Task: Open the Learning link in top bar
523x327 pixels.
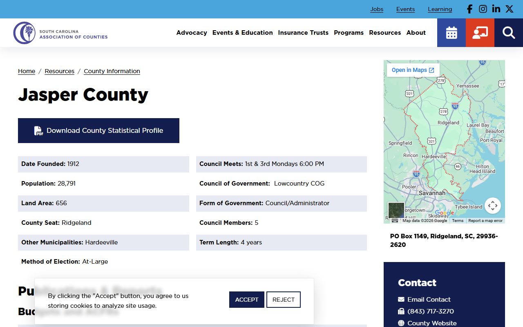Action: pyautogui.click(x=440, y=9)
